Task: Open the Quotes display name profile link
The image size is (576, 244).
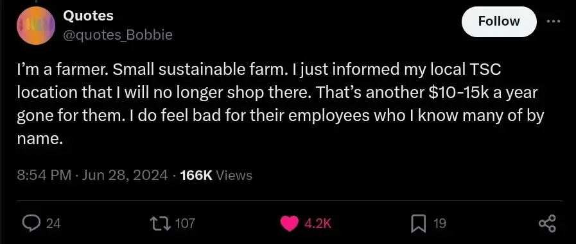Action: pos(88,16)
